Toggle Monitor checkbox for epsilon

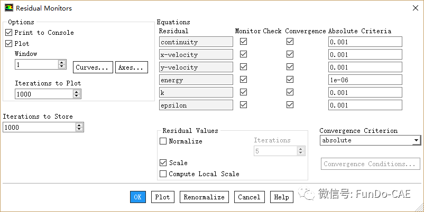243,105
